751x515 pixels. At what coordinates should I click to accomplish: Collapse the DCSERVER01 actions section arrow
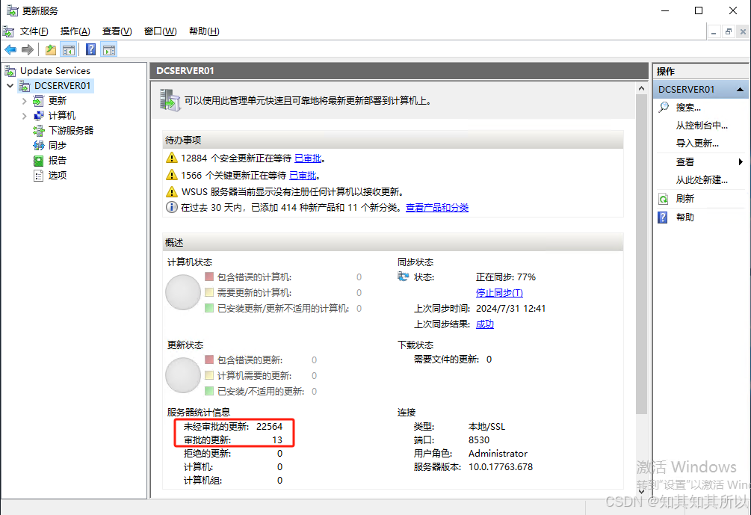click(x=740, y=90)
